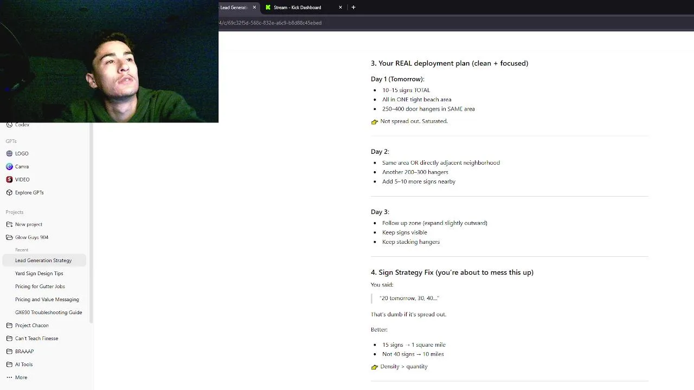Viewport: 694px width, 390px height.
Task: Click 'Keep stacking hangers' bullet
Action: 411,242
